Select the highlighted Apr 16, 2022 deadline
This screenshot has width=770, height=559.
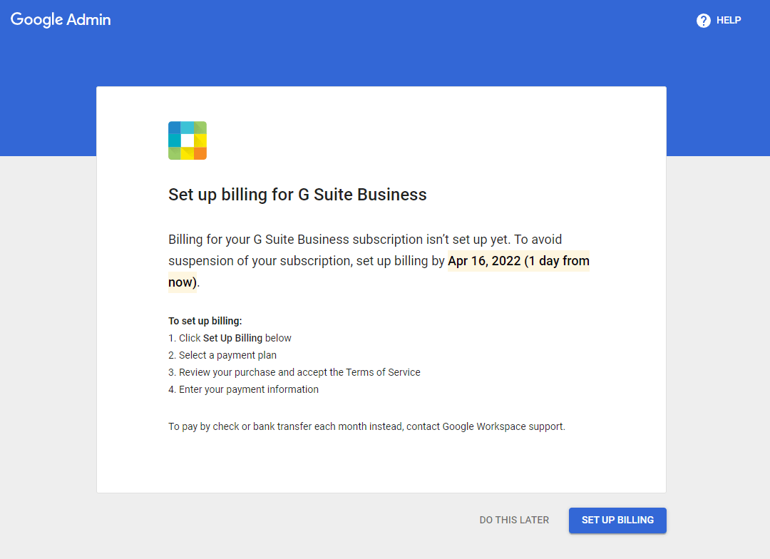[x=484, y=261]
